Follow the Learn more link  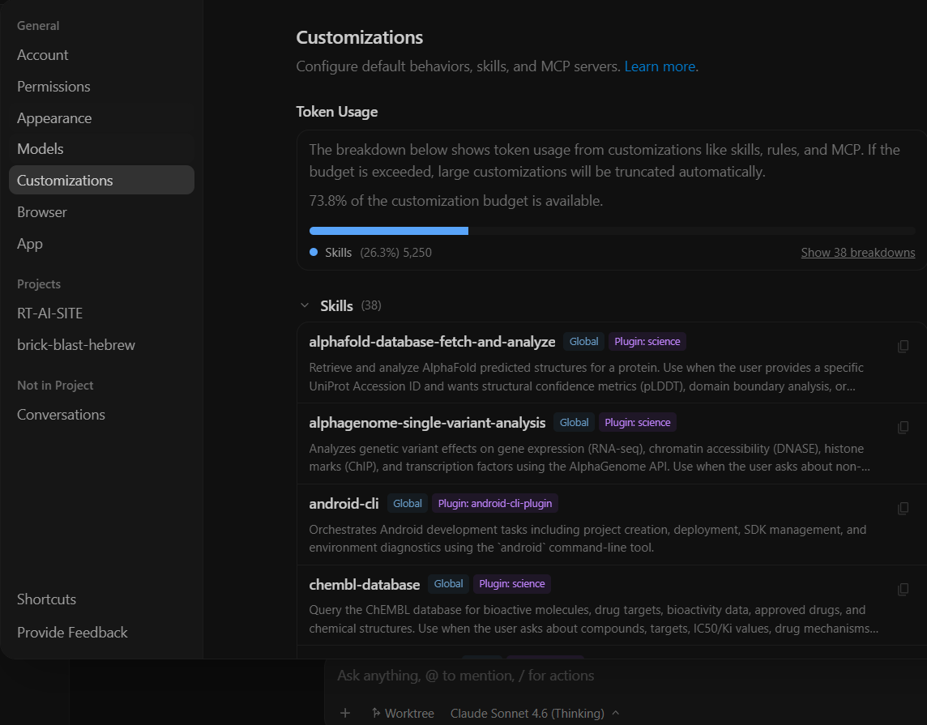pos(660,66)
